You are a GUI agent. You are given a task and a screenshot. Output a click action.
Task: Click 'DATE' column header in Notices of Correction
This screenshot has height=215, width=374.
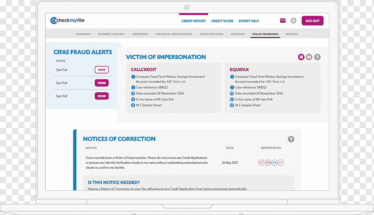tap(230, 148)
